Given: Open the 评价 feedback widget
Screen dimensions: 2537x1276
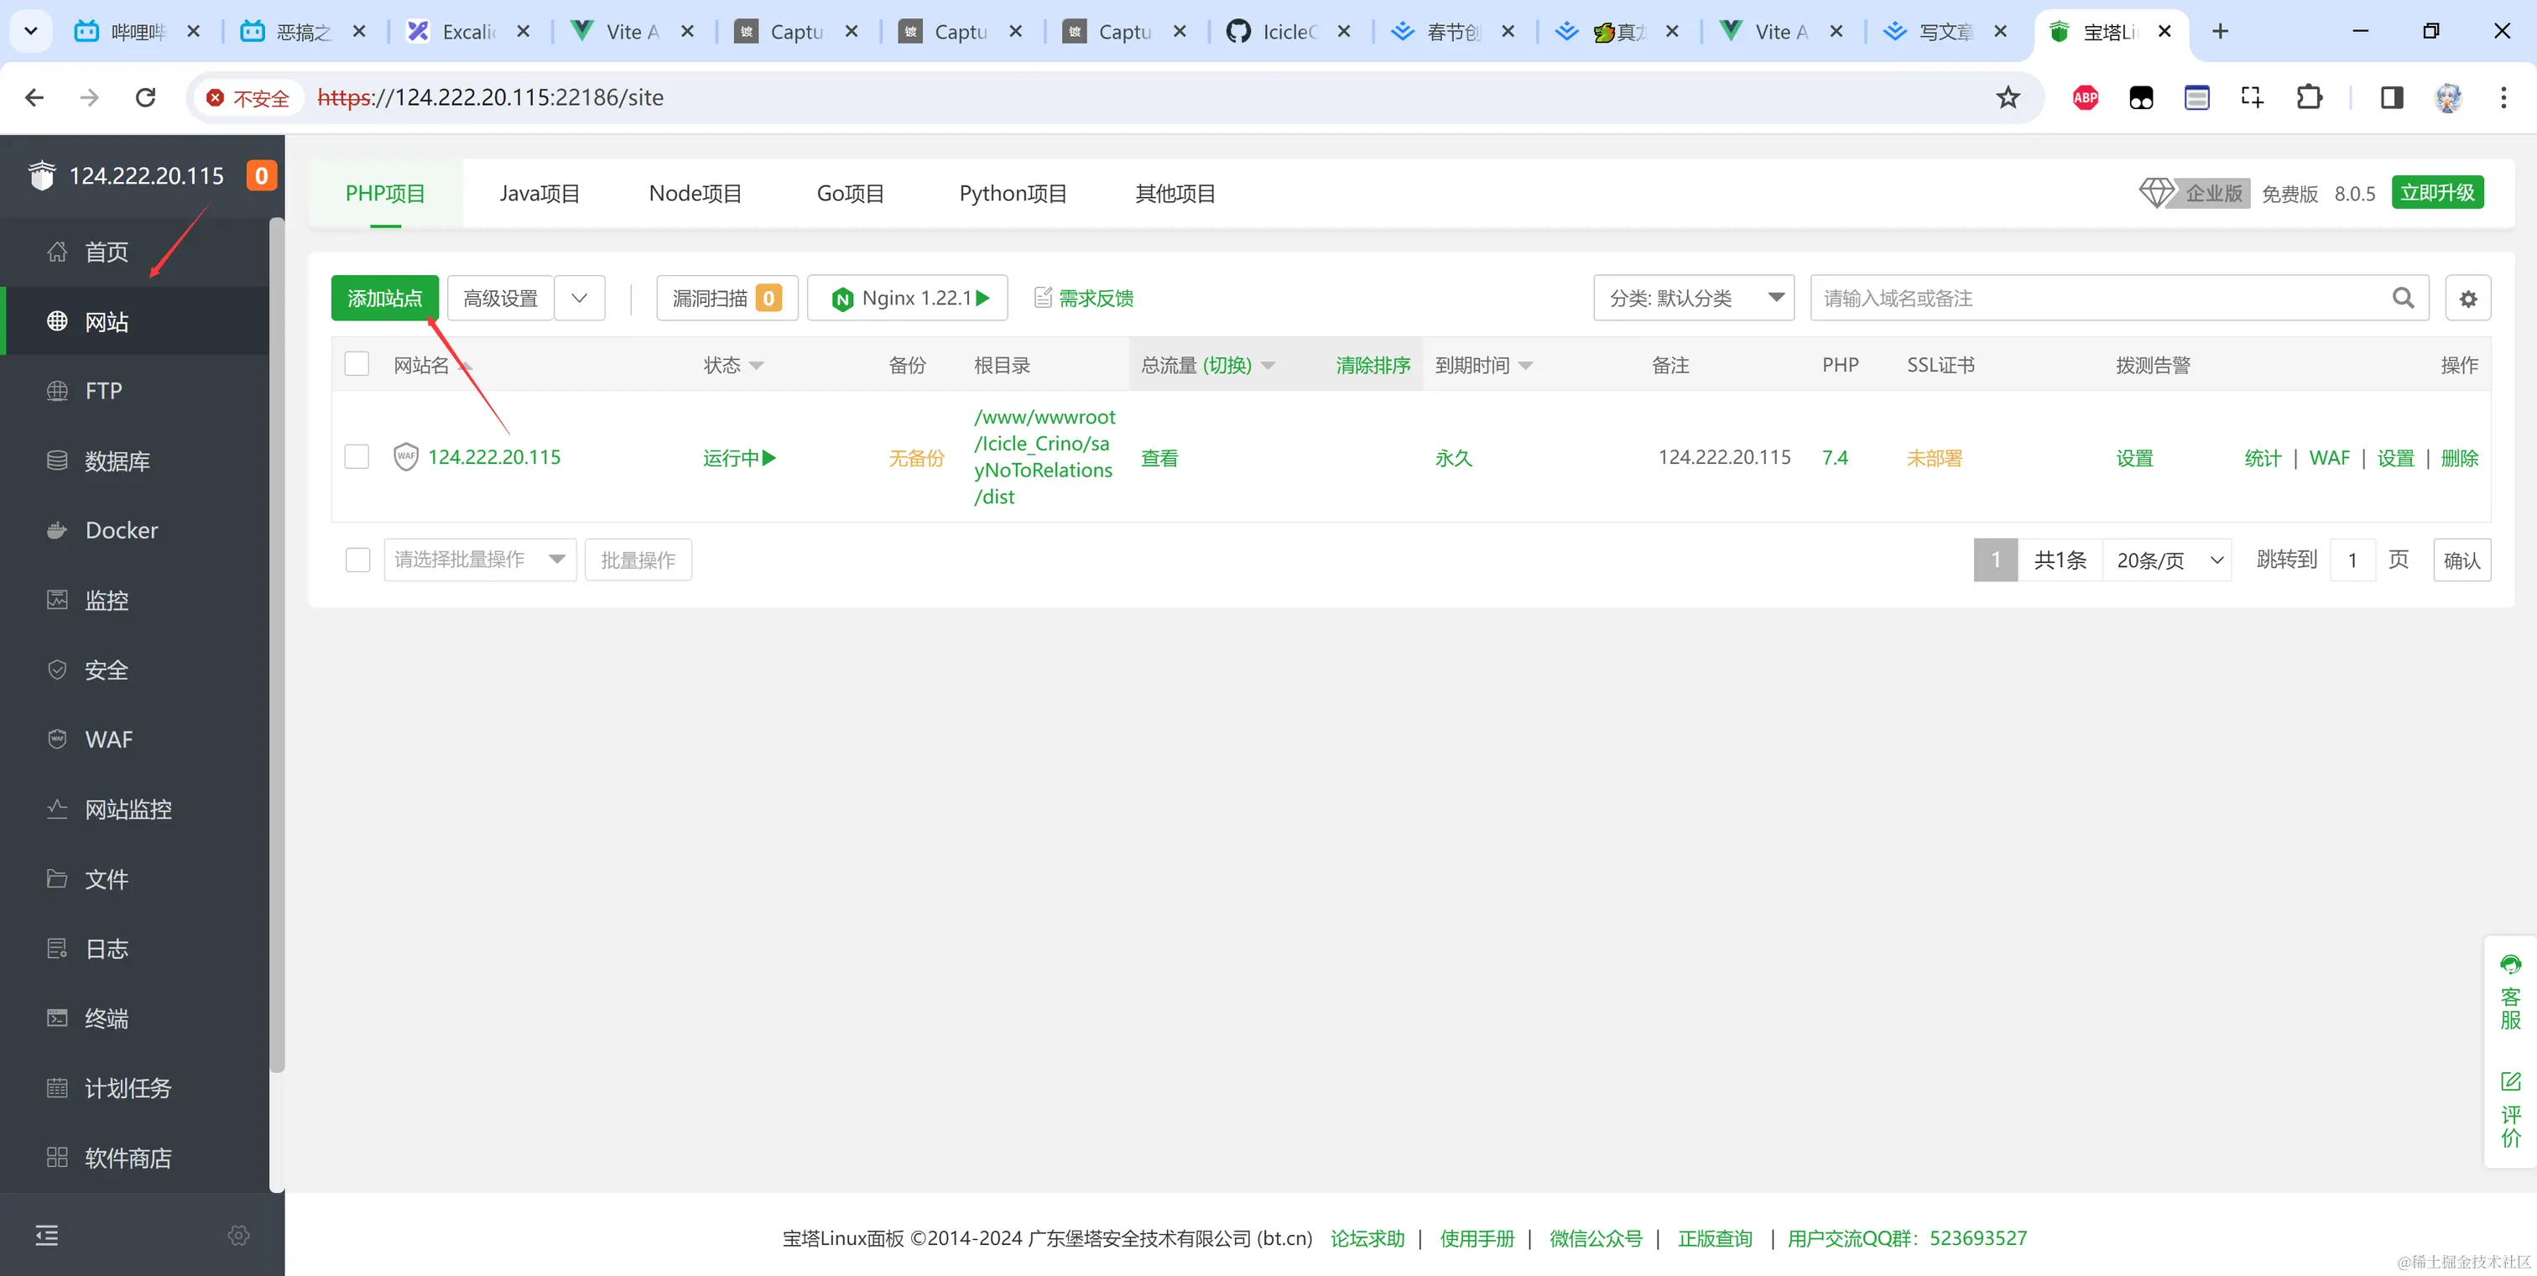Looking at the screenshot, I should 2510,1110.
